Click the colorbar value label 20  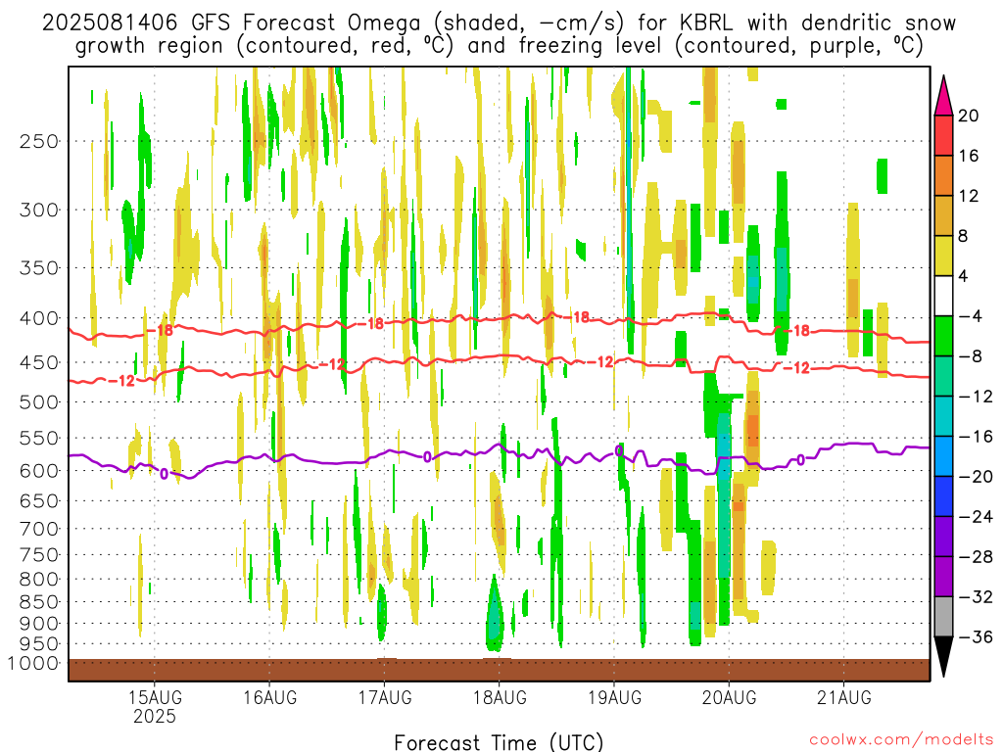click(969, 116)
